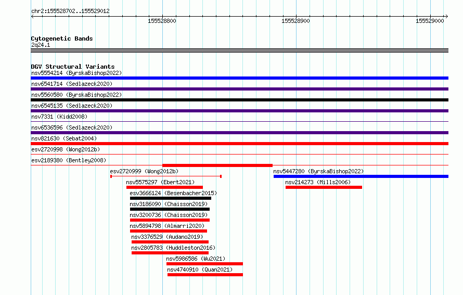463x295 pixels.
Task: Select the purple nsv6545135 variant bar
Action: click(x=239, y=111)
